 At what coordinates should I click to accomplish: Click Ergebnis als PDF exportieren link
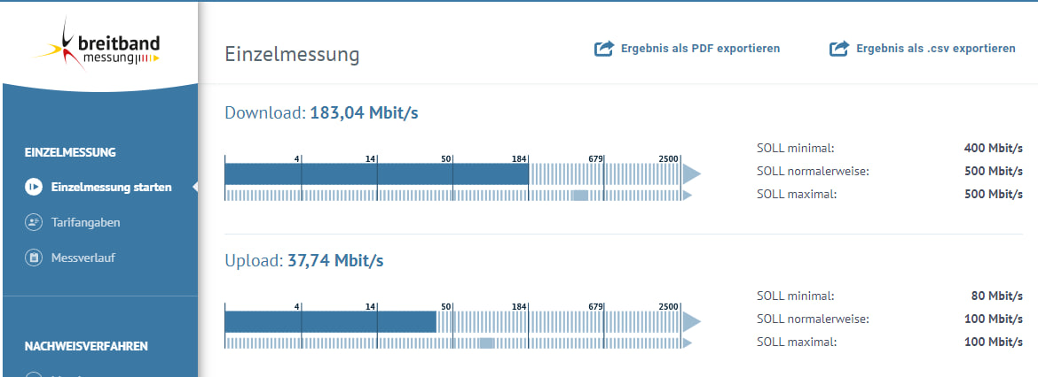coord(700,48)
